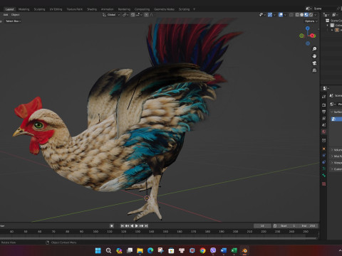Screen dimensions: 342x256
Task: Open the View Layer properties tab
Action: [323, 118]
